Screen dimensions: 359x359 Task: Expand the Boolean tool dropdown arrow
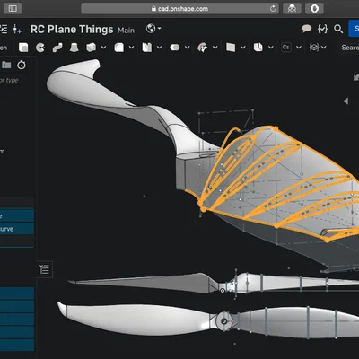coord(188,48)
